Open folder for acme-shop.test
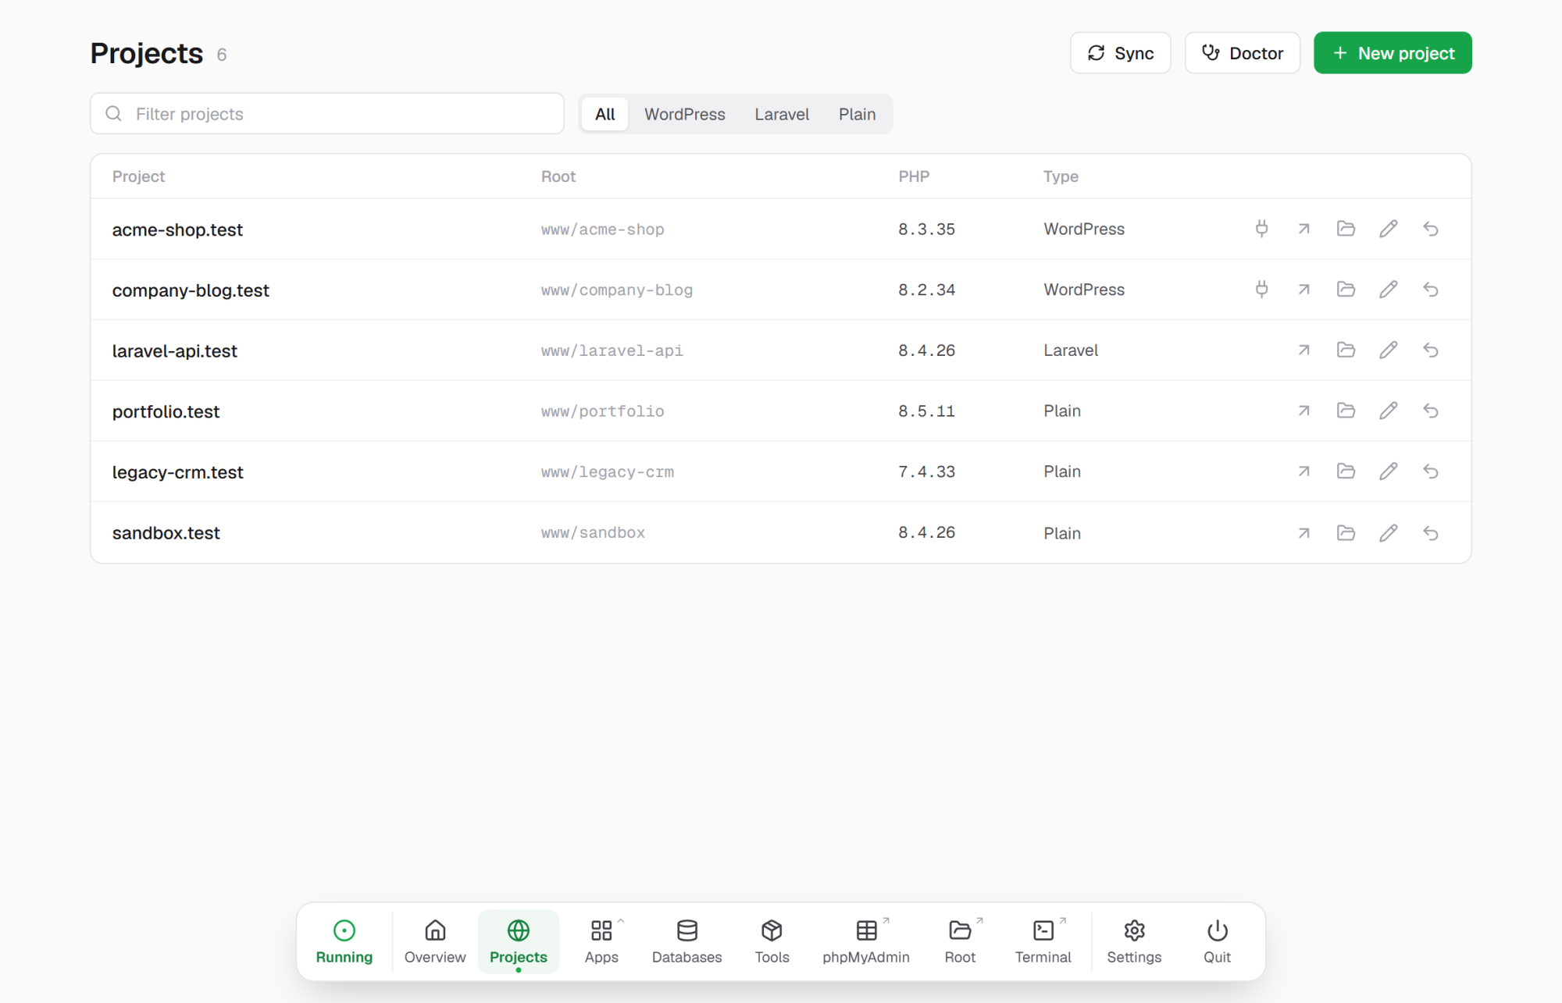Screen dimensions: 1562x1003 pyautogui.click(x=1346, y=229)
